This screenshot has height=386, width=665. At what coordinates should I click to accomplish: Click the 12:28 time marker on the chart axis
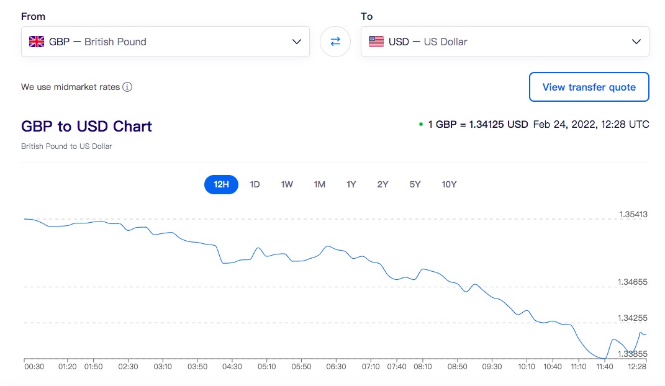pos(637,366)
